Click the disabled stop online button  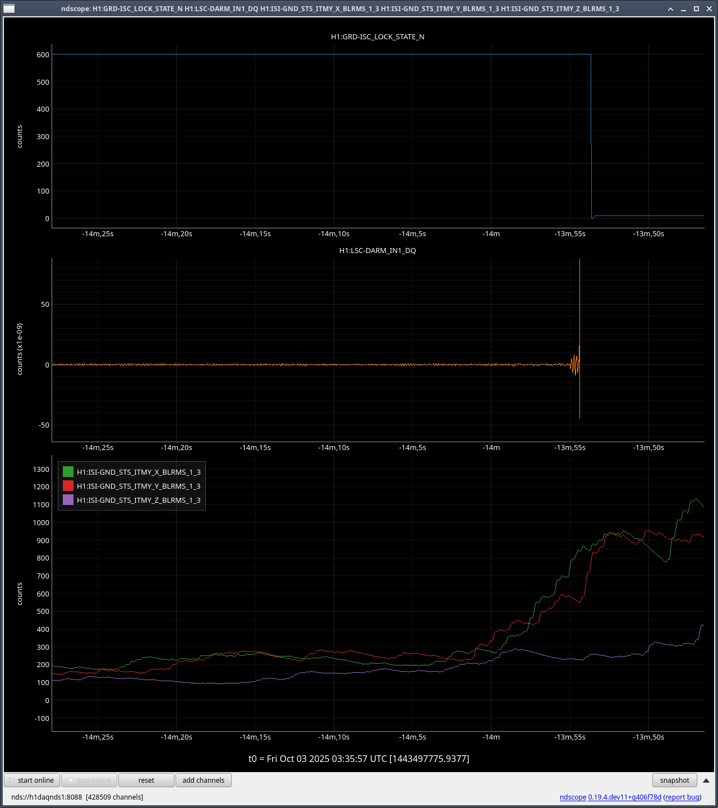89,780
